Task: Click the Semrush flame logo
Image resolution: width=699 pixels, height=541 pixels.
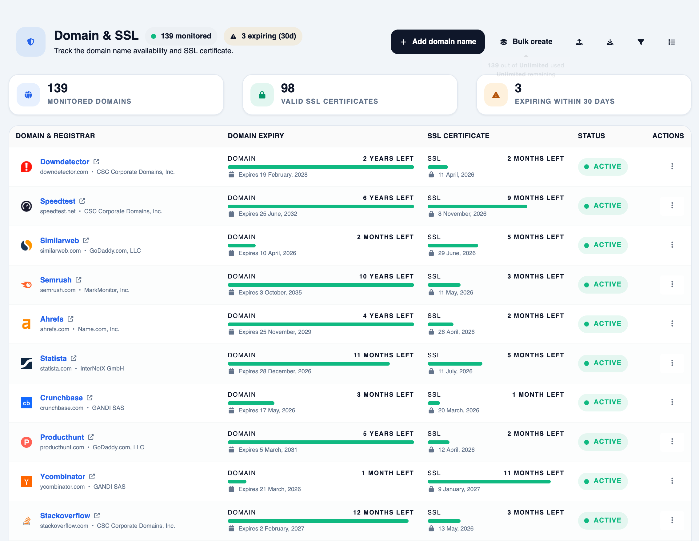Action: [26, 285]
